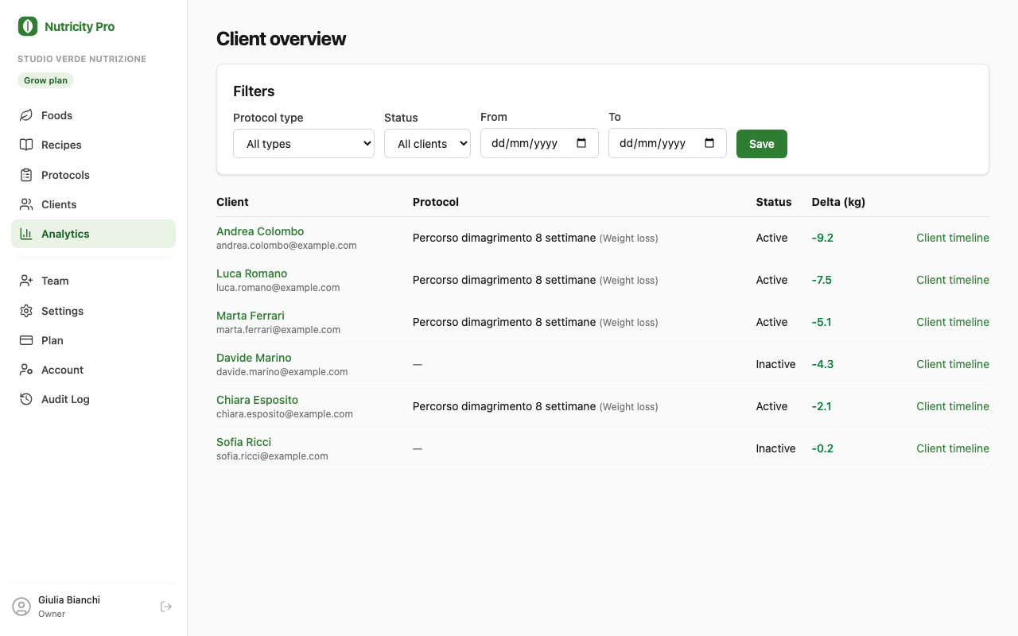
Task: Click the -4.3 delta value
Action: coord(822,364)
